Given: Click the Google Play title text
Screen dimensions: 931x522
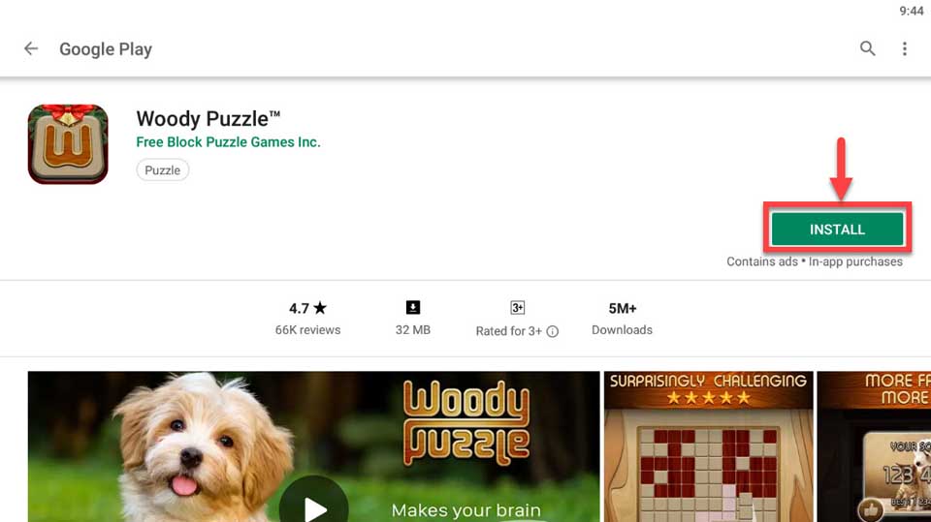Looking at the screenshot, I should click(x=106, y=49).
